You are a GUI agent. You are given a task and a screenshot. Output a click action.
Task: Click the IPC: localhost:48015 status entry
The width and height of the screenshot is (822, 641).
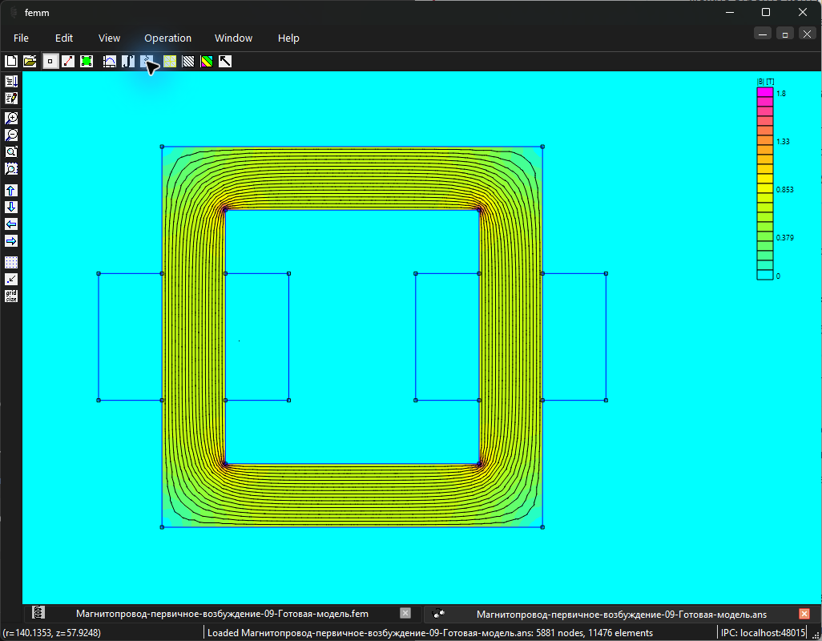coord(763,633)
